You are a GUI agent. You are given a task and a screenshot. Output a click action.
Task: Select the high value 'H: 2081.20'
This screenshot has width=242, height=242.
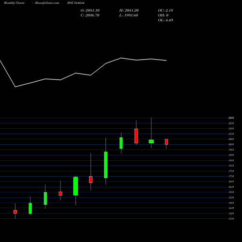click(x=129, y=11)
